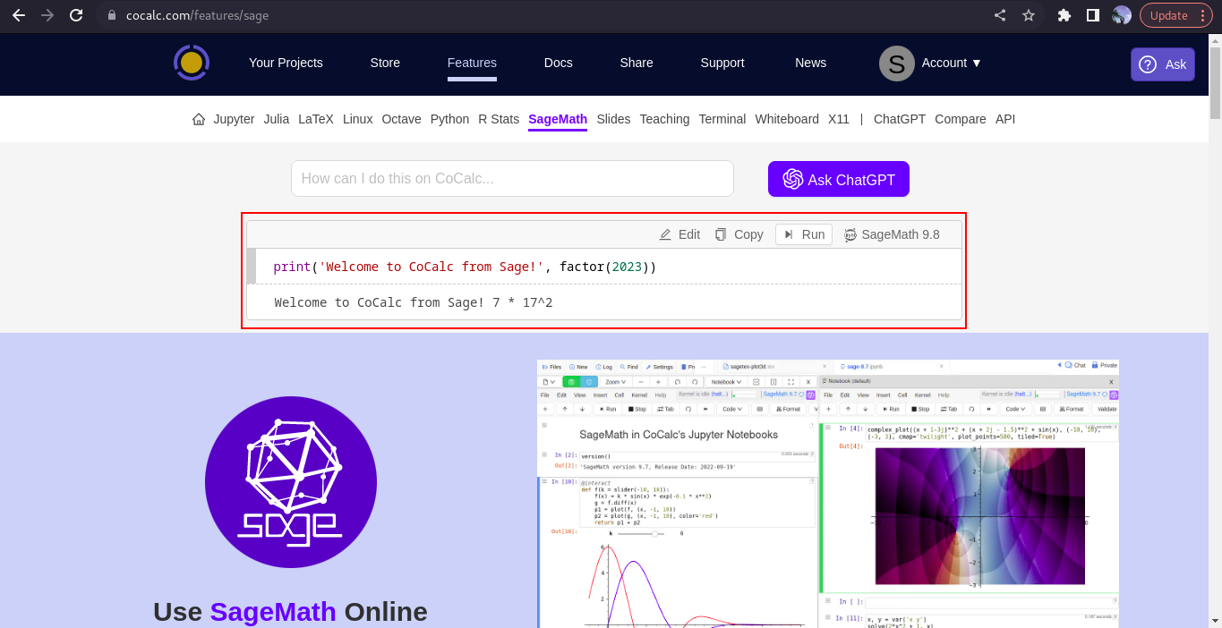
Task: Expand the Account dropdown menu
Action: (x=952, y=63)
